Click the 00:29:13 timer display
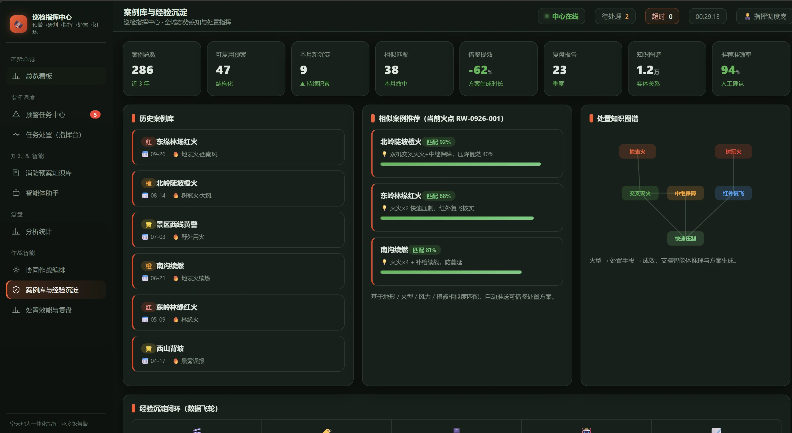The width and height of the screenshot is (792, 433). coord(707,16)
